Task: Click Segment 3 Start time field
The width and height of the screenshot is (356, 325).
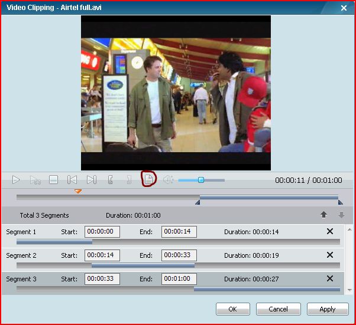Action: coord(102,279)
